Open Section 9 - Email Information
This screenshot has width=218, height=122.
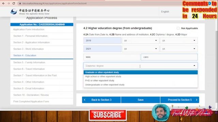(x=42, y=88)
